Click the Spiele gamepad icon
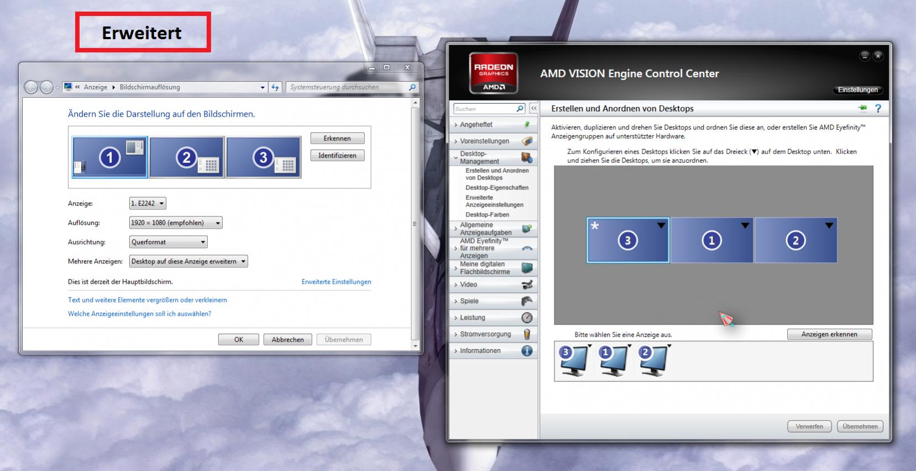The width and height of the screenshot is (916, 471). [x=527, y=301]
